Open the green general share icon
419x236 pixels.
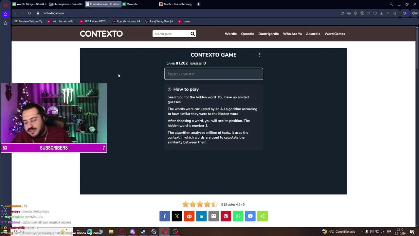click(x=263, y=216)
